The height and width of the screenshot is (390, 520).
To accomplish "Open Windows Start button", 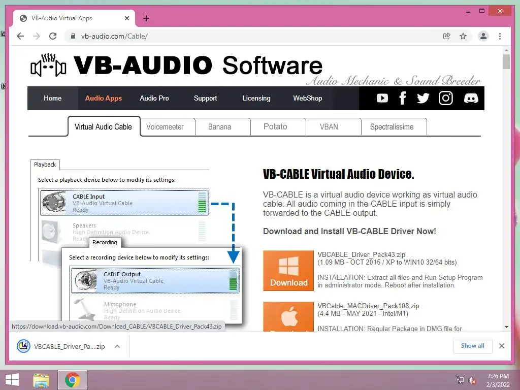I will click(x=12, y=380).
